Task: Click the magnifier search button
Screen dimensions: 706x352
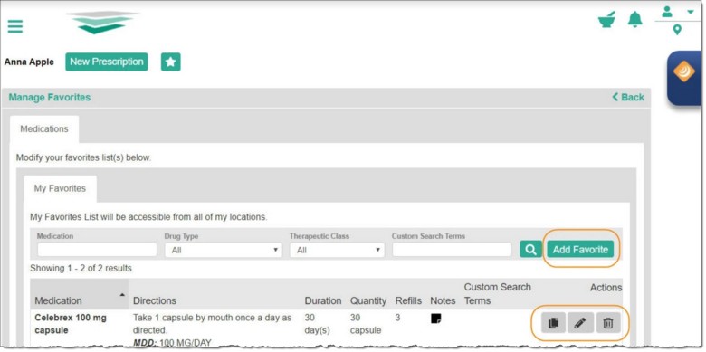Action: pyautogui.click(x=530, y=249)
